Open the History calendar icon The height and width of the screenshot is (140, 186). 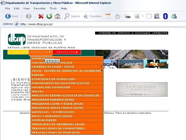click(108, 16)
